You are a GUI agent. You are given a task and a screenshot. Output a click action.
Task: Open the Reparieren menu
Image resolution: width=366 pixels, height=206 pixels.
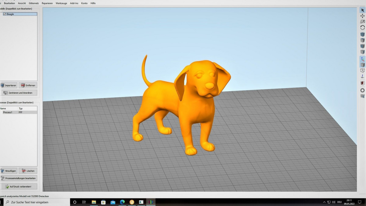tap(47, 3)
